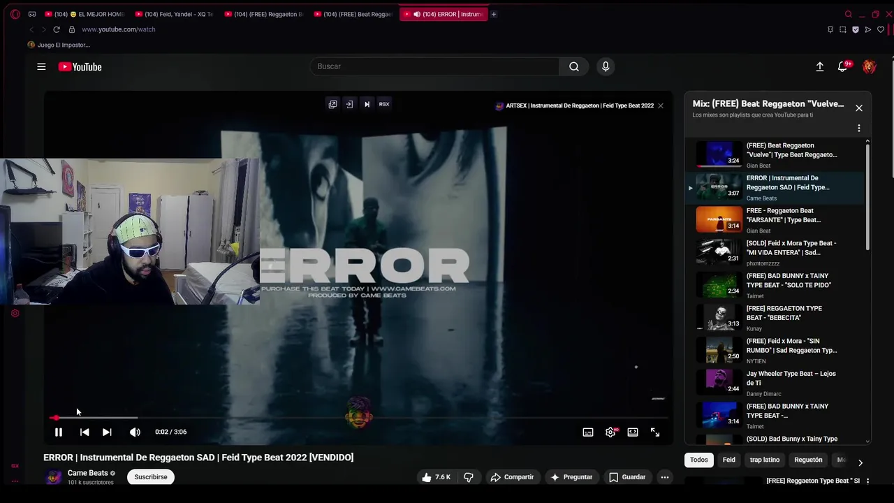The height and width of the screenshot is (503, 894).
Task: Open the browser's heart bookmarks icon
Action: point(881,29)
